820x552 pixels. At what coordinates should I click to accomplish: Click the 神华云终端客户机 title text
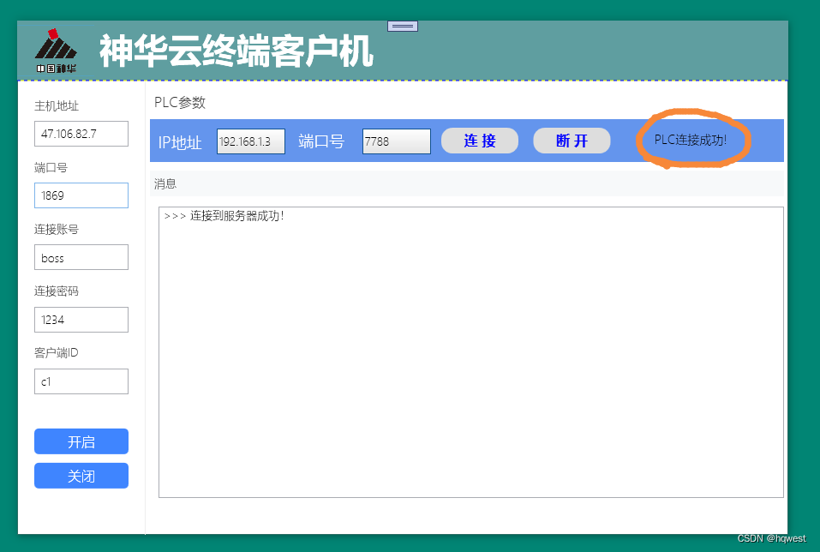236,51
